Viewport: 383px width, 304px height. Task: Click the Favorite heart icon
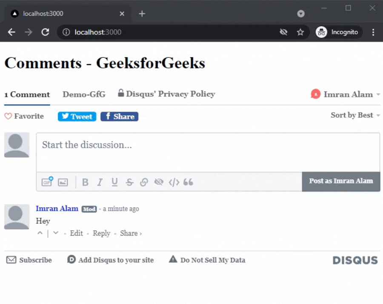click(x=8, y=116)
